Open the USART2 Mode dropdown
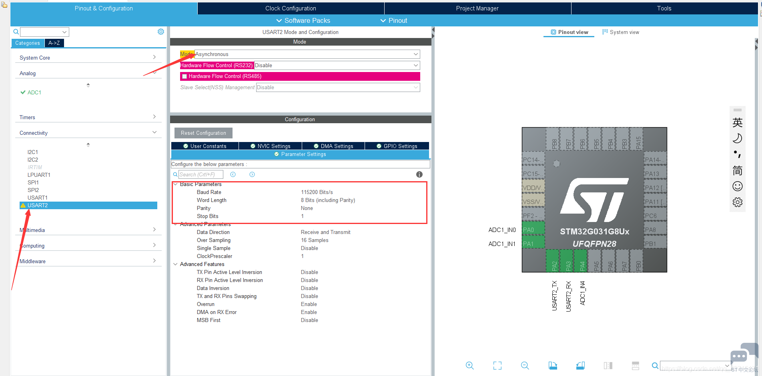 click(307, 54)
